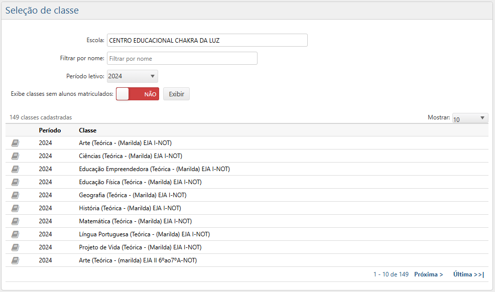
Task: Click the 149 classes cadastradas count text
Action: [41, 117]
